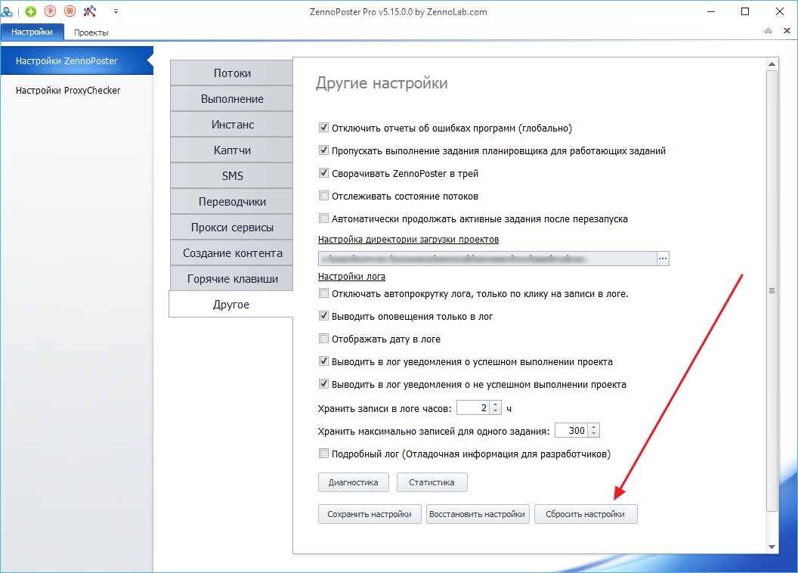Viewport: 798px width, 573px height.
Task: Open the Создание контента settings tab
Action: tap(232, 253)
